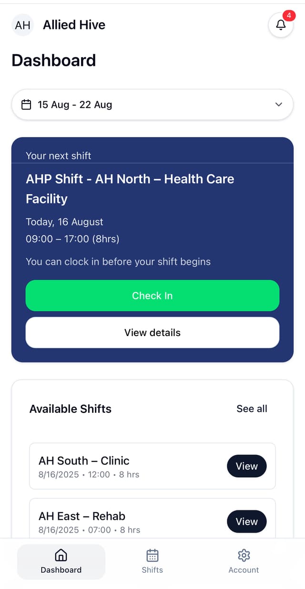Tap the AH South – Clinic card title
305x589 pixels.
coord(84,461)
